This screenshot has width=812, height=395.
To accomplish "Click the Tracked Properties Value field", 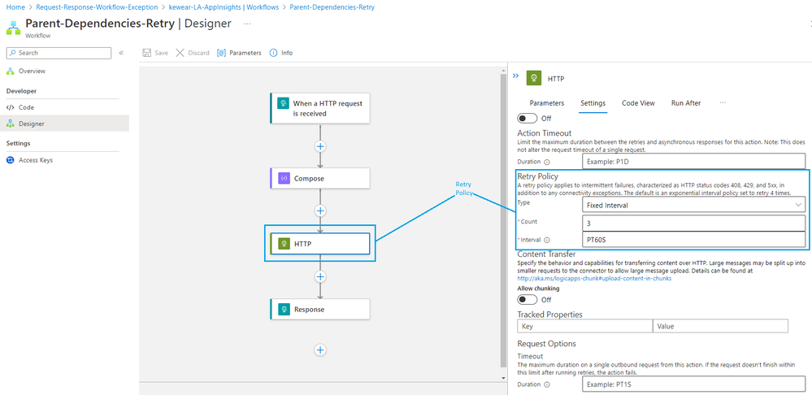I will click(x=720, y=326).
